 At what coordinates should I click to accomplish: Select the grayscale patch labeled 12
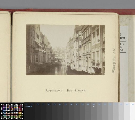pos(27,111)
